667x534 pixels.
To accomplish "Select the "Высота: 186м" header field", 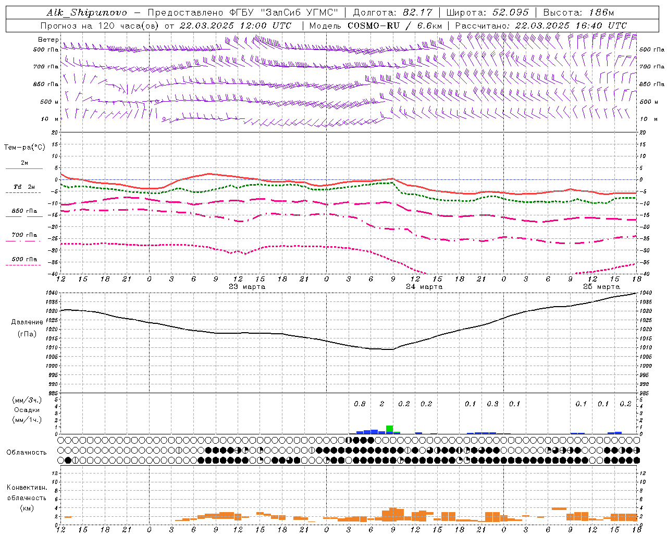I will (x=578, y=13).
